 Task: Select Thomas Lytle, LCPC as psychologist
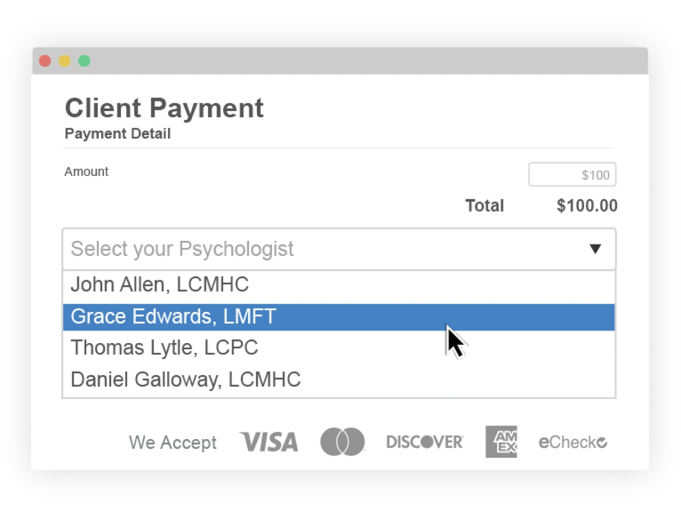pyautogui.click(x=165, y=347)
